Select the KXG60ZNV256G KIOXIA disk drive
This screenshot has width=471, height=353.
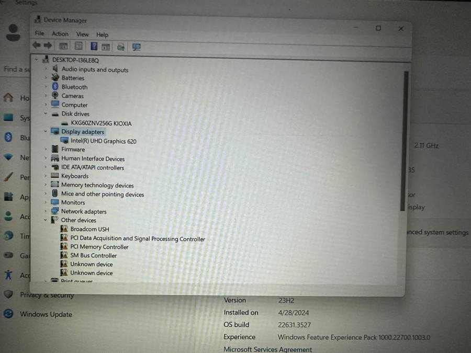coord(101,123)
